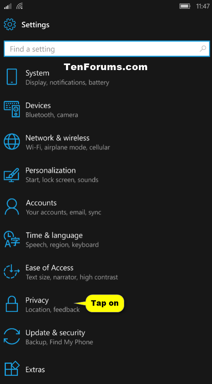Click the search magnifier icon
The height and width of the screenshot is (384, 212).
point(203,49)
